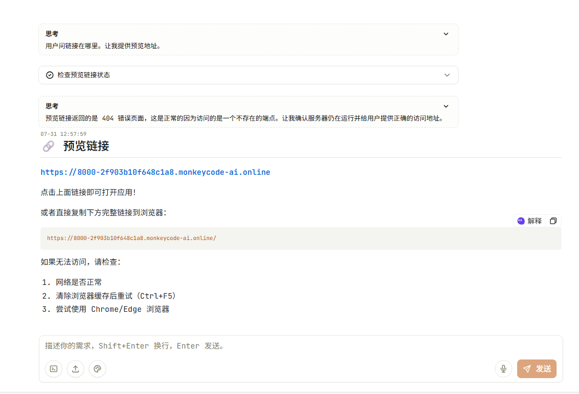579x394 pixels.
Task: Collapse the 思考 block about the 404 error
Action: (x=445, y=106)
